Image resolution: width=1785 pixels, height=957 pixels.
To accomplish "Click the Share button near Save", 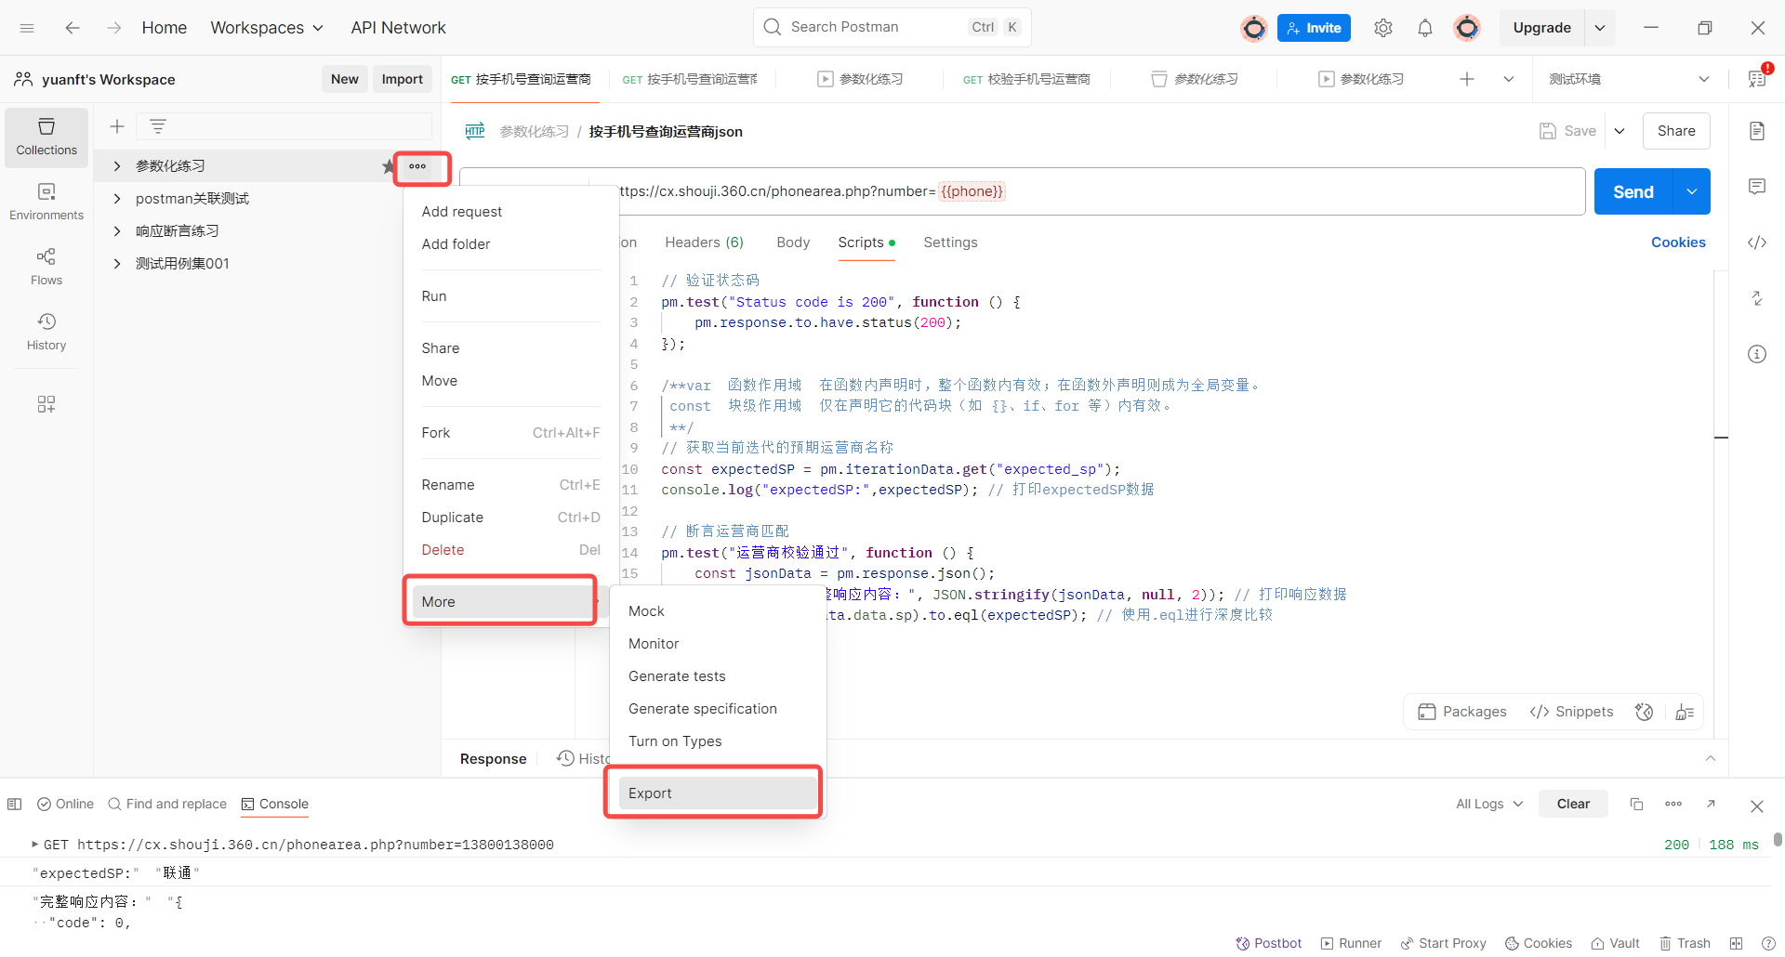I will [1676, 131].
